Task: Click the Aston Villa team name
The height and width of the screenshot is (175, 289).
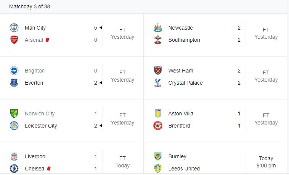Action: coord(181,114)
